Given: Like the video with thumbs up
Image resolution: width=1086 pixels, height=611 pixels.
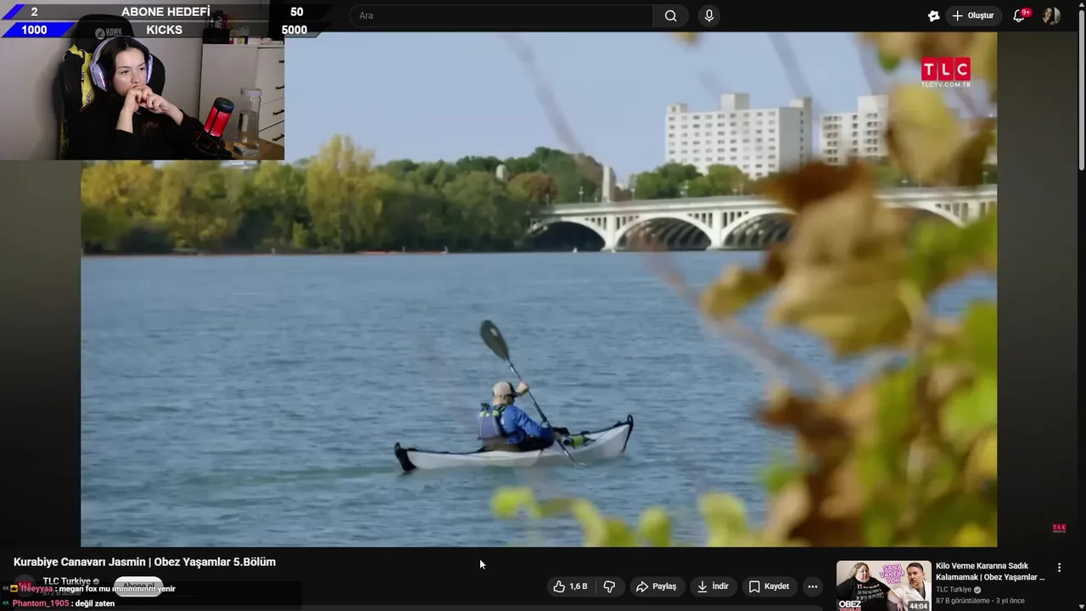Looking at the screenshot, I should coord(570,586).
